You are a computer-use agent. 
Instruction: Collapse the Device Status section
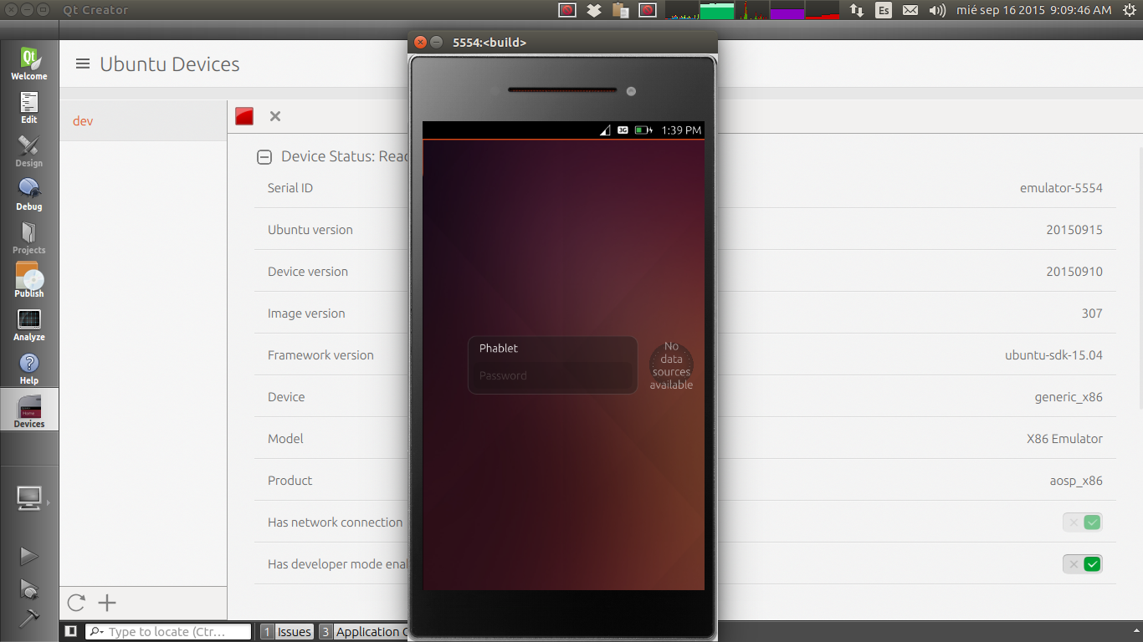264,156
